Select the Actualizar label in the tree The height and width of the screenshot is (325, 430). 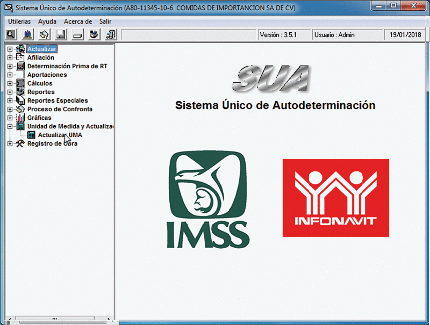42,49
